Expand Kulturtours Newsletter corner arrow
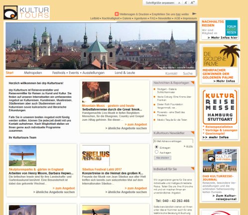 coord(193,133)
